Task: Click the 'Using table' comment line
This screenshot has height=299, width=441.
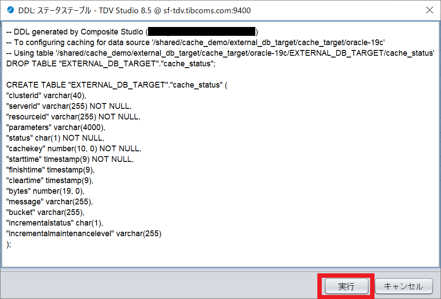Action: point(220,53)
